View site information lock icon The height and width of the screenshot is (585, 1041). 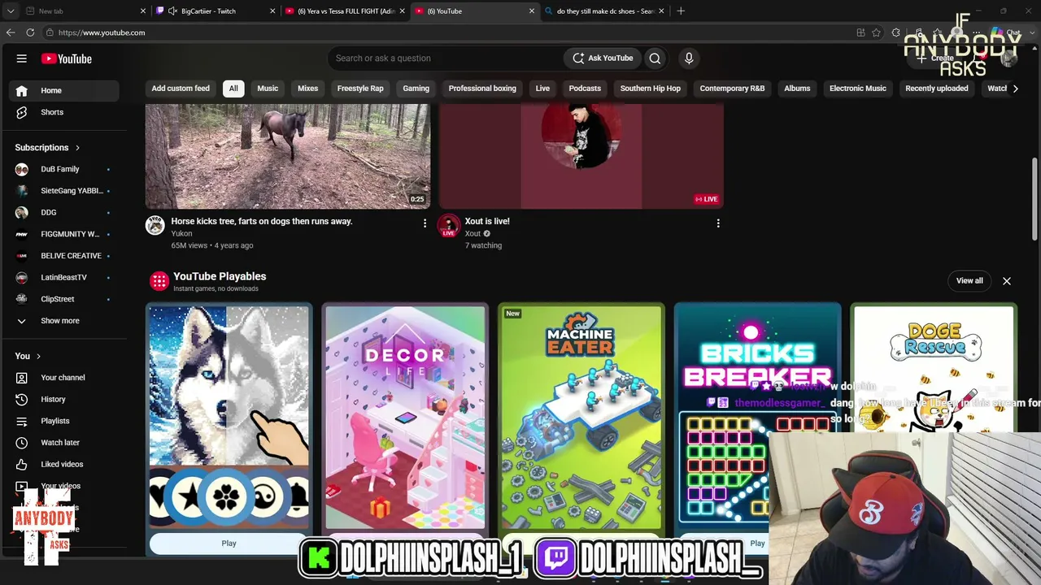click(50, 32)
